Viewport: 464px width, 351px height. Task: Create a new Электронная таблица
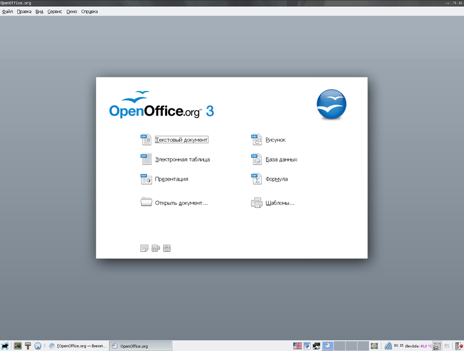[x=183, y=159]
